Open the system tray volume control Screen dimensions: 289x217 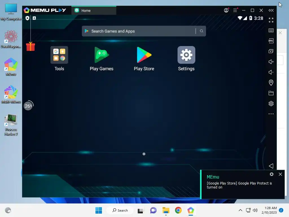(255, 210)
